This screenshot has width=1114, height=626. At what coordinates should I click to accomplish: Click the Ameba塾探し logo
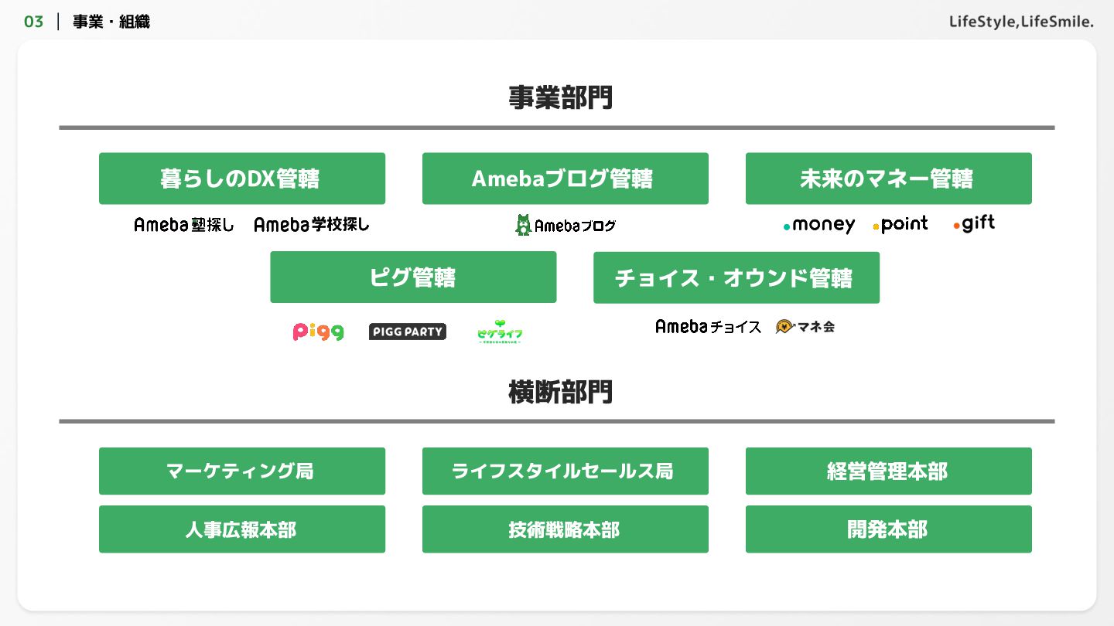[184, 225]
